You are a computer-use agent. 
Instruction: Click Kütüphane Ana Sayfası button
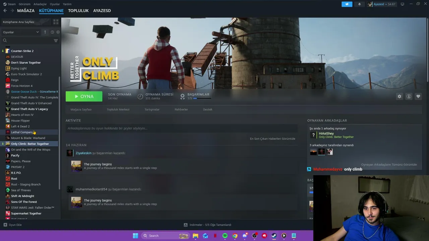click(26, 22)
